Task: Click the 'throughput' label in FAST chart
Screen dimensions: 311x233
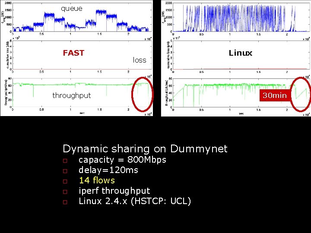Action: pos(71,95)
